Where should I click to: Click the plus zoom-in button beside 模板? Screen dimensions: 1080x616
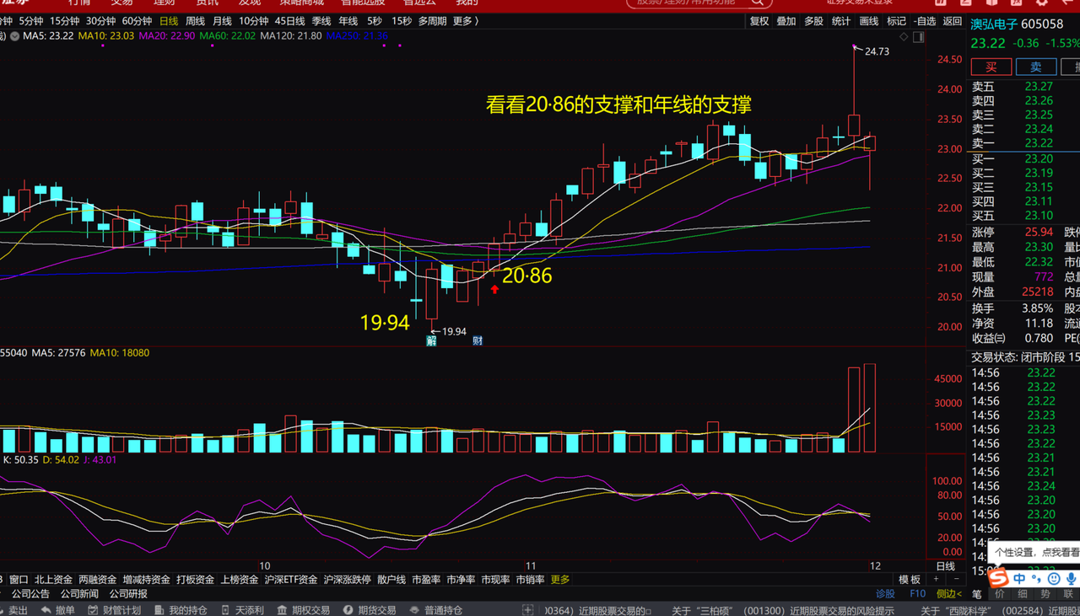936,580
